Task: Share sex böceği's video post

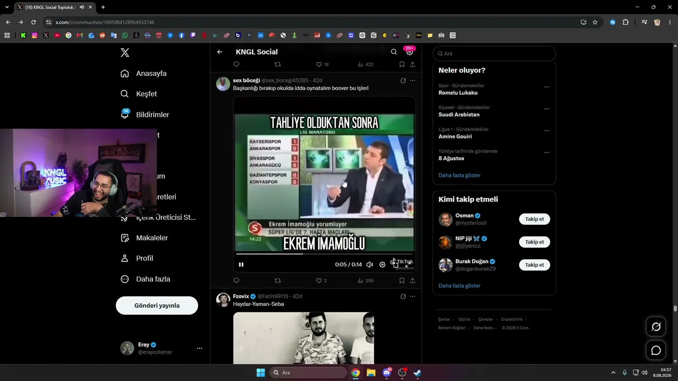Action: pos(412,280)
